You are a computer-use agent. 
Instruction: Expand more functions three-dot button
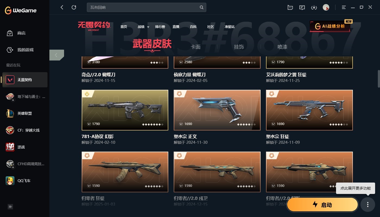pyautogui.click(x=368, y=205)
